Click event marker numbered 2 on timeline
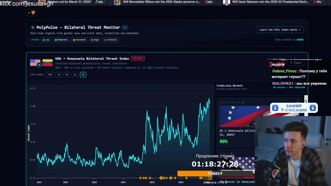331x186 pixels. (x=163, y=178)
